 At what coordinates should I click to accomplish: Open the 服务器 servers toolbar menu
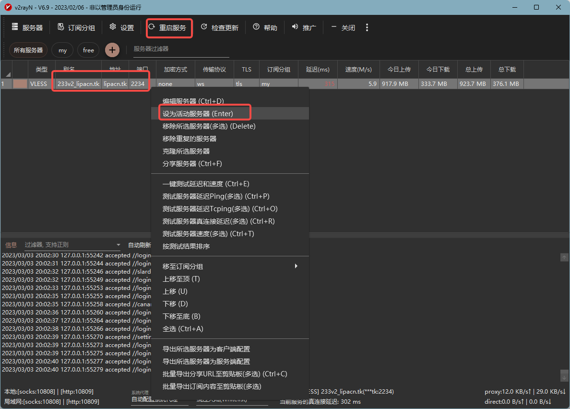(27, 28)
